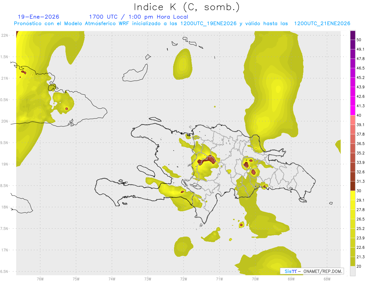
Task: Pick the olive legend band between 20 and 21.3
Action: point(353,261)
